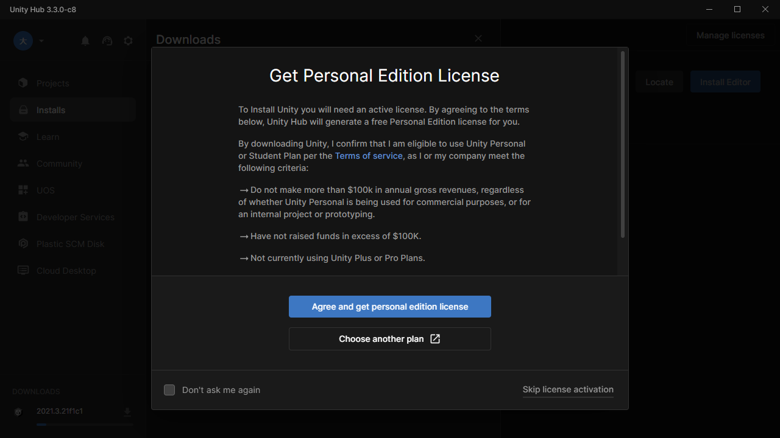Click the Community people icon

coord(23,164)
